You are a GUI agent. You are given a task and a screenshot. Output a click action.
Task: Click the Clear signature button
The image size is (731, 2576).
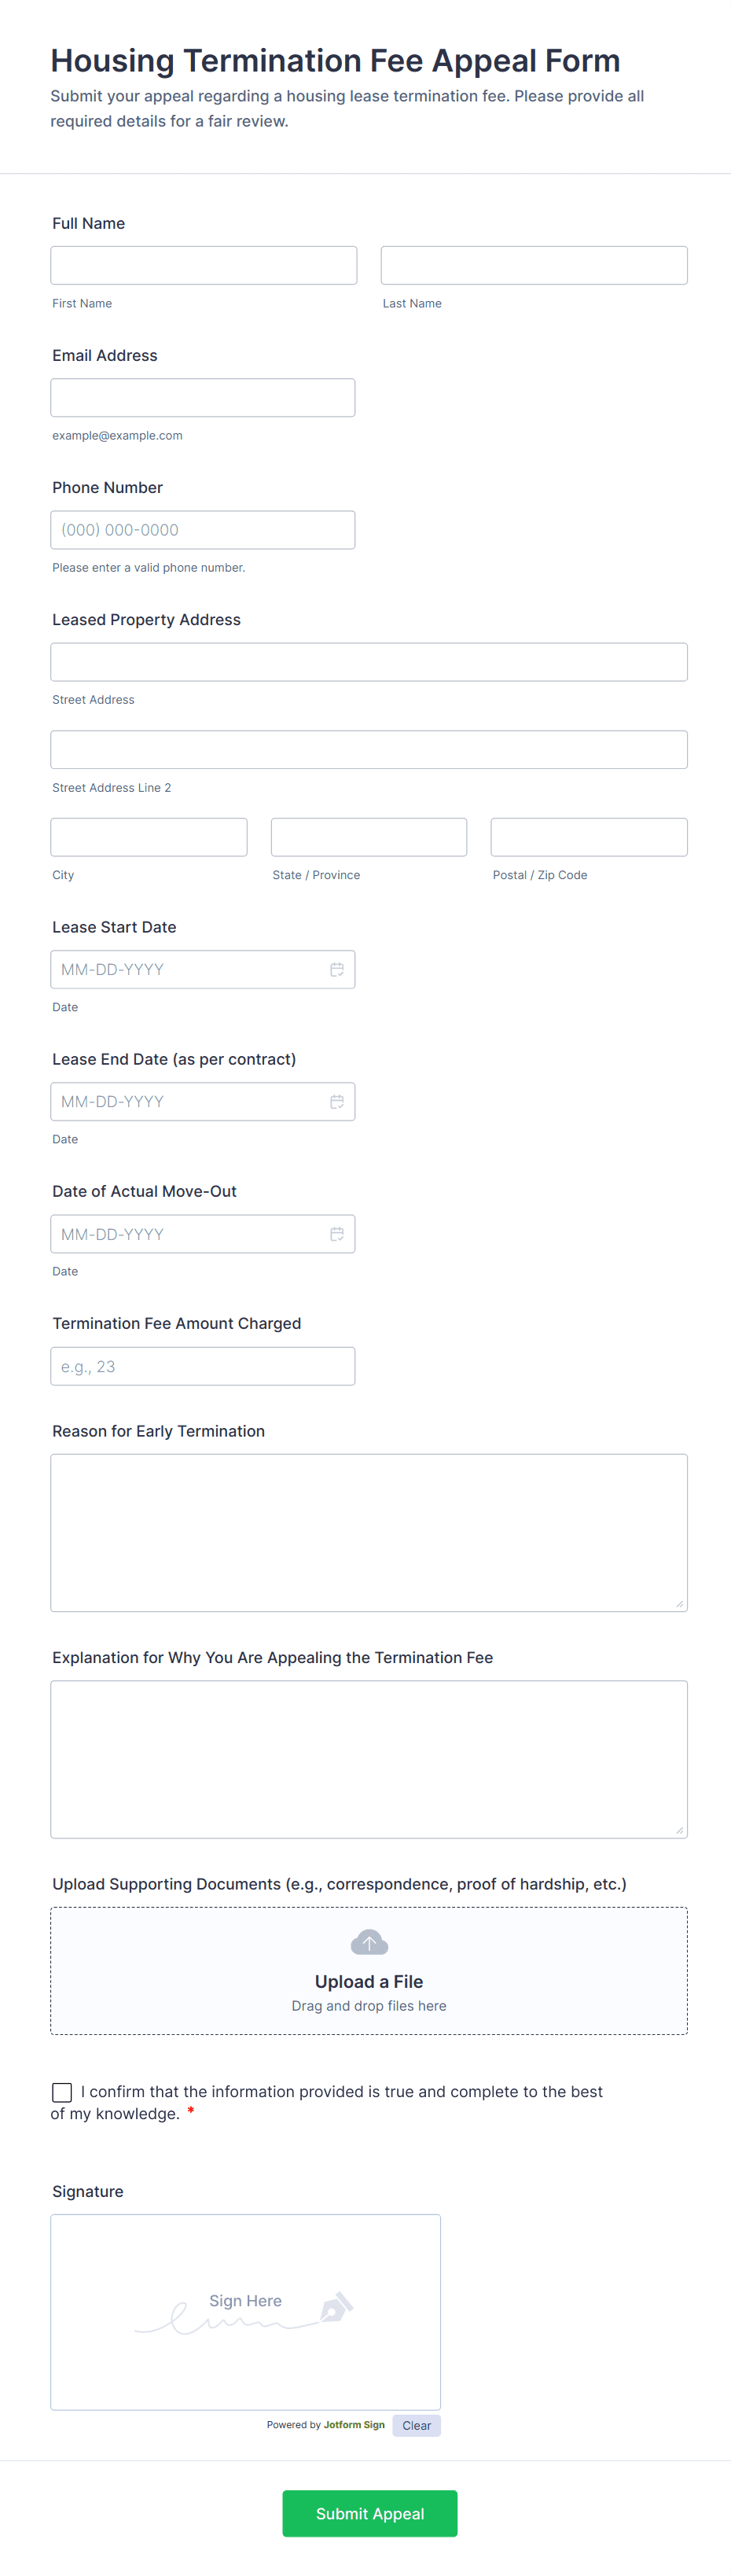coord(416,2425)
